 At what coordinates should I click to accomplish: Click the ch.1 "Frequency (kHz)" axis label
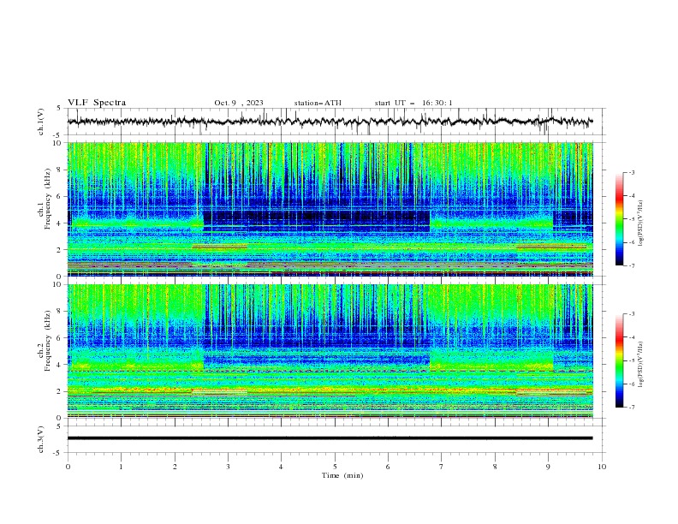point(48,199)
